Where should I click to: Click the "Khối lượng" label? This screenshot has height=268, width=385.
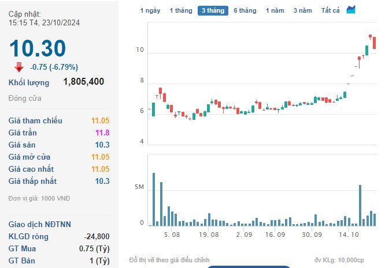pos(29,83)
